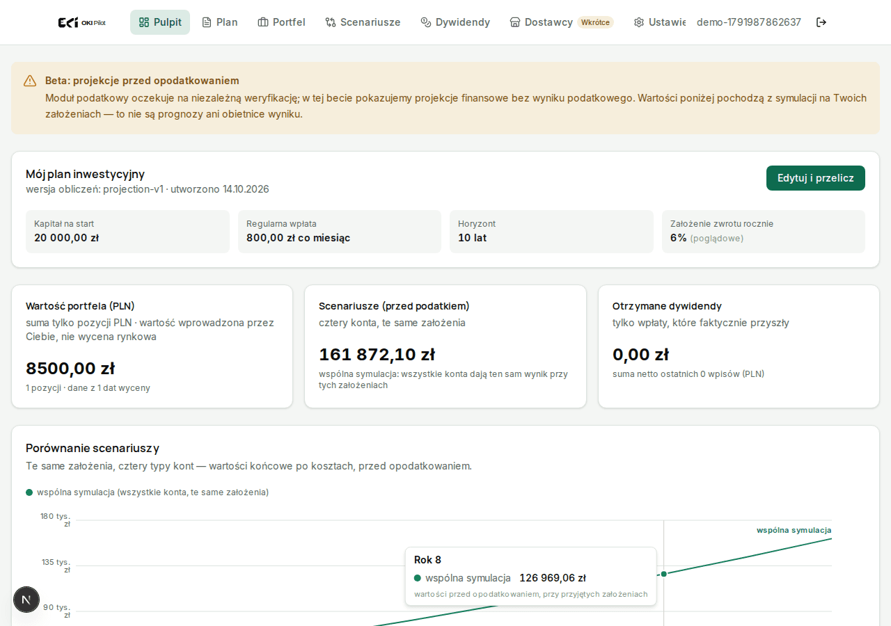Click the Scenariusze branching icon

coord(331,22)
